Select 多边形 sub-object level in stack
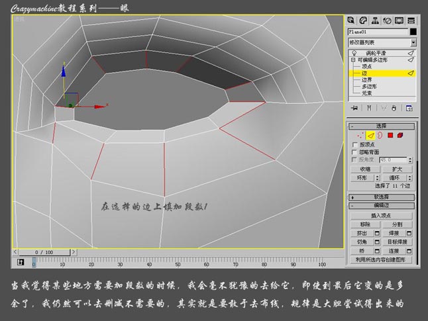This screenshot has width=428, height=321. pos(369,86)
